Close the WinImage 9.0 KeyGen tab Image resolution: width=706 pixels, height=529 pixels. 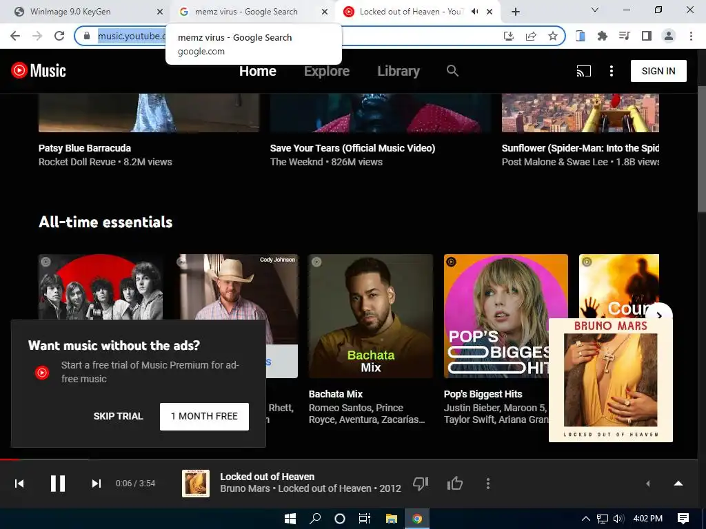point(160,12)
